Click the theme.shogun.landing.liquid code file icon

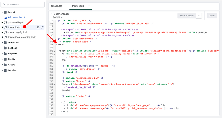[x=5, y=37]
